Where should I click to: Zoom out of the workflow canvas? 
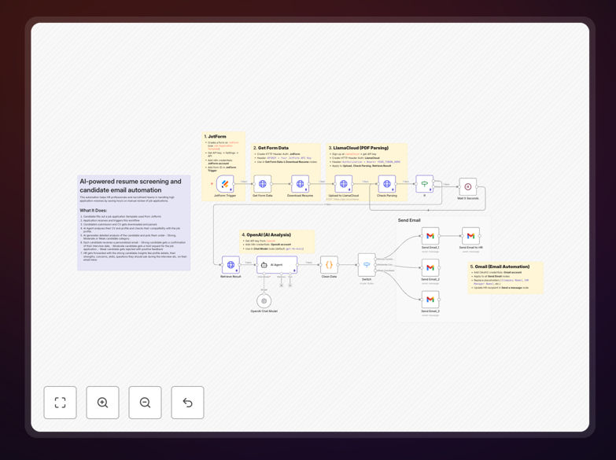pyautogui.click(x=145, y=403)
